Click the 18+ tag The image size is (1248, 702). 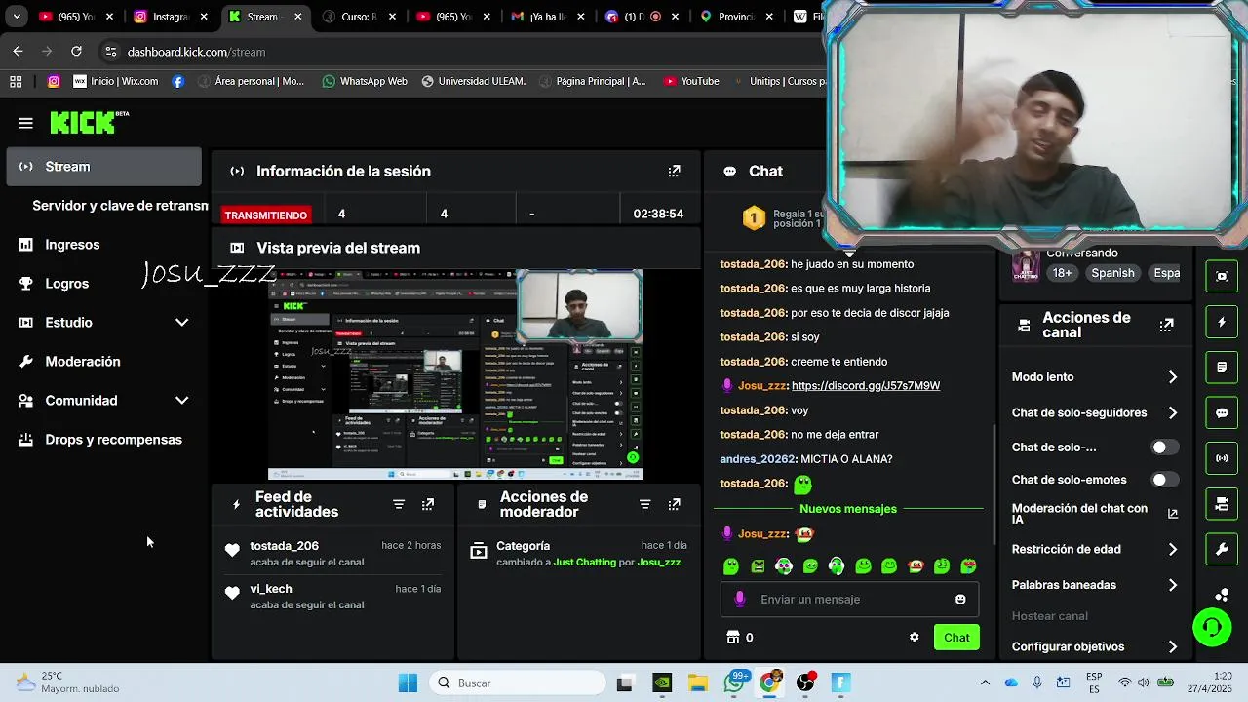click(x=1062, y=273)
